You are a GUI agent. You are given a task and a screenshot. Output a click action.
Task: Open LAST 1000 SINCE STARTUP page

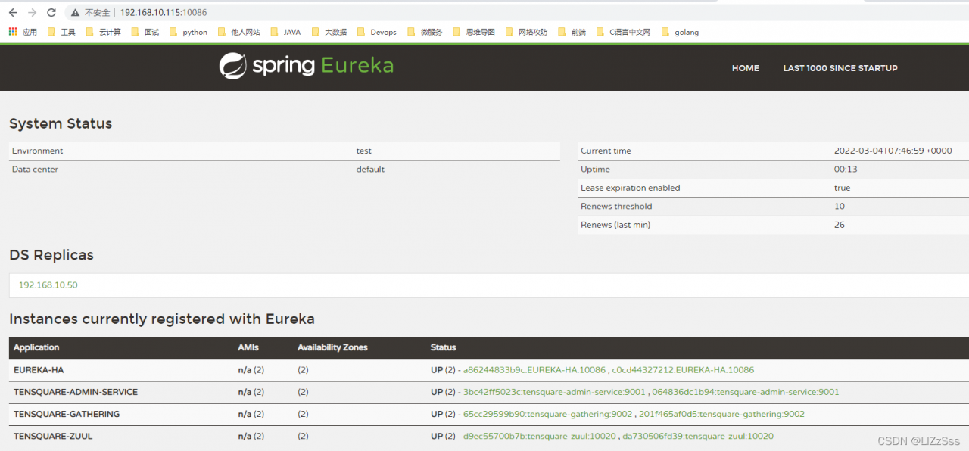[840, 68]
